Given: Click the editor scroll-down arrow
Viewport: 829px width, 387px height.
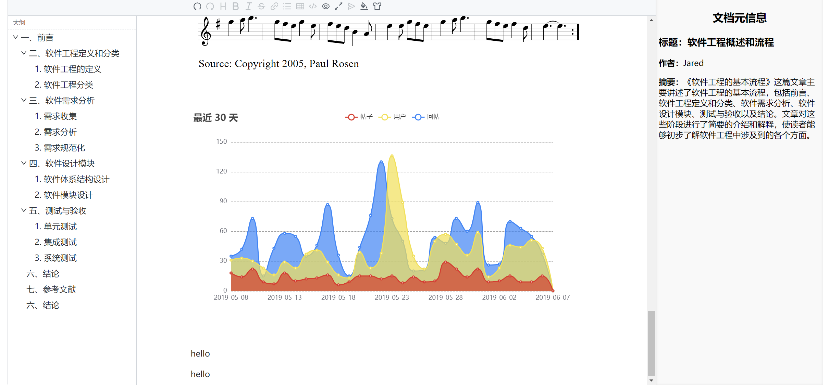Looking at the screenshot, I should (x=651, y=380).
